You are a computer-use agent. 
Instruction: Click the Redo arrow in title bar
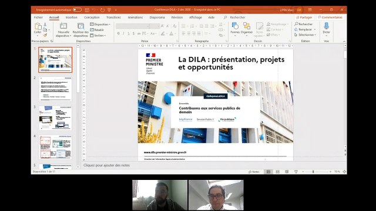click(102, 10)
